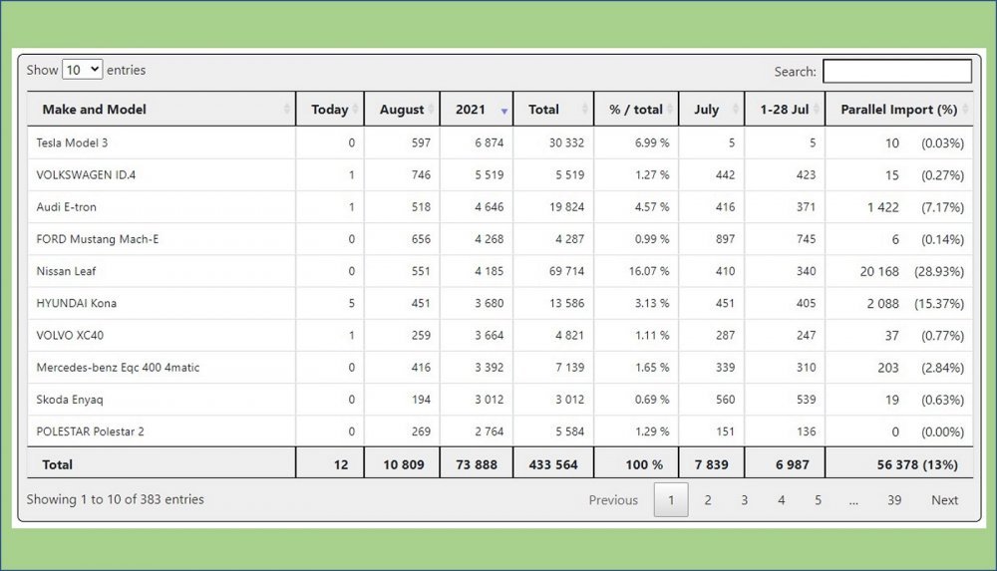Viewport: 997px width, 571px height.
Task: Go to the Previous page
Action: click(x=613, y=500)
